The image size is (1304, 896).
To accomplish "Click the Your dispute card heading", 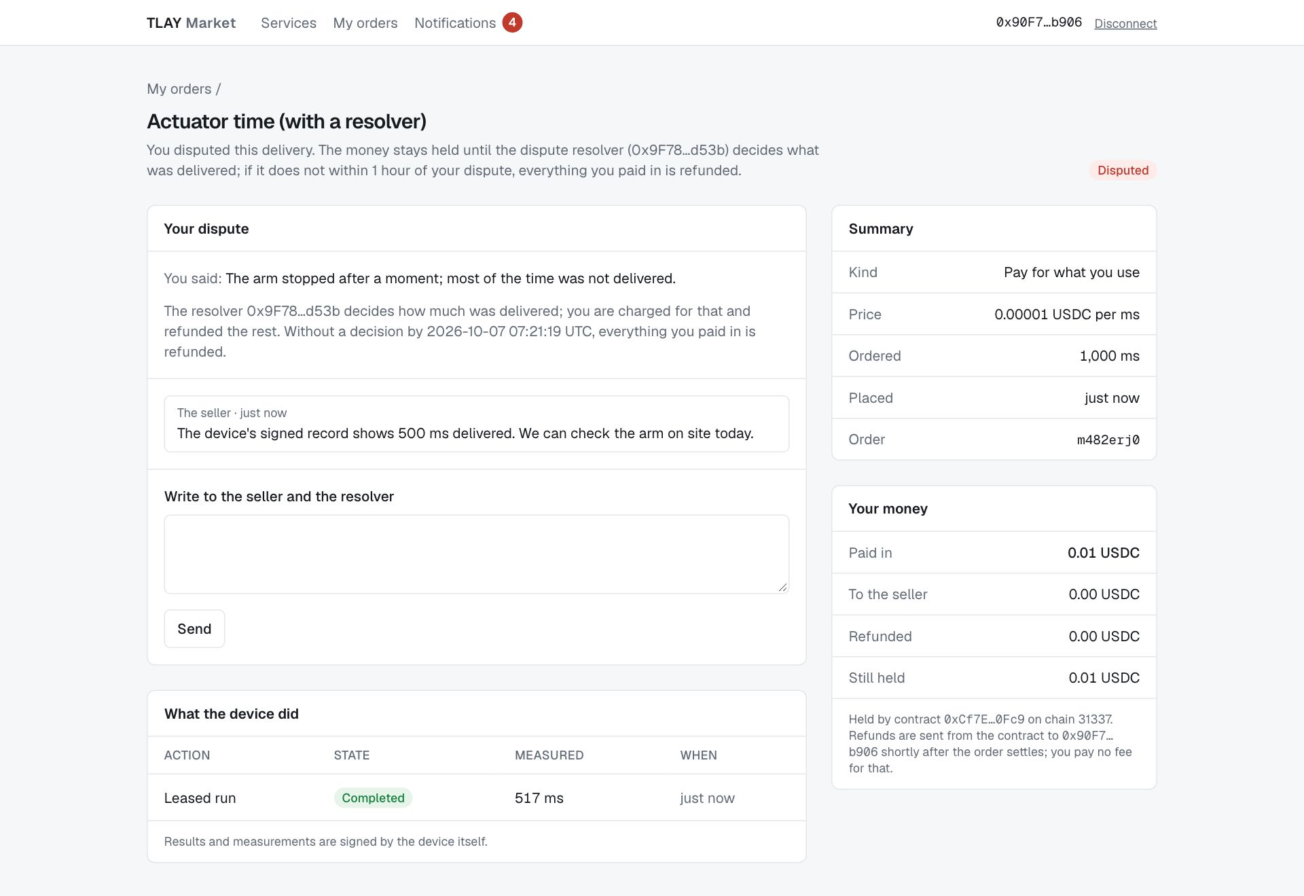I will pos(206,229).
